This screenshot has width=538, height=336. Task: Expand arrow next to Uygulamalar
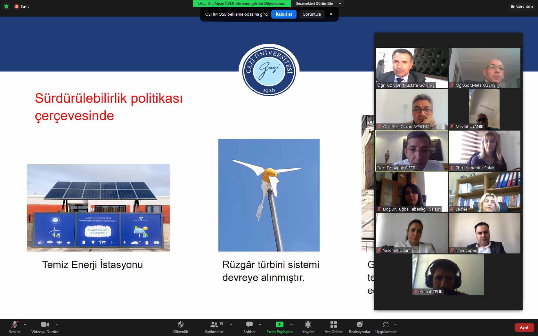(395, 324)
